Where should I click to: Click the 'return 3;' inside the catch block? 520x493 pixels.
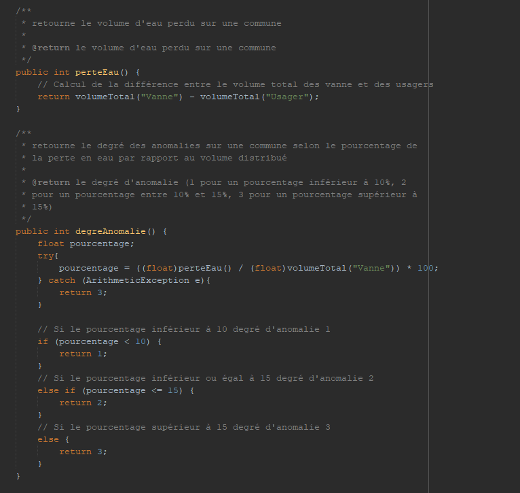pos(83,292)
